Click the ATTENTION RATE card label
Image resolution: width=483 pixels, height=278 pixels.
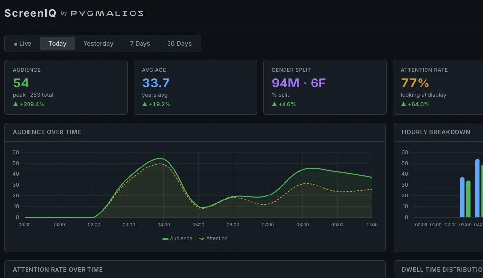(x=425, y=70)
